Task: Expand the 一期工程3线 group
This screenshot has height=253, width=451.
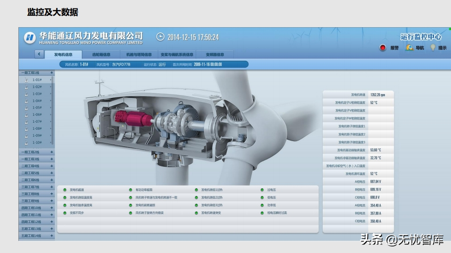Action: tap(52, 159)
